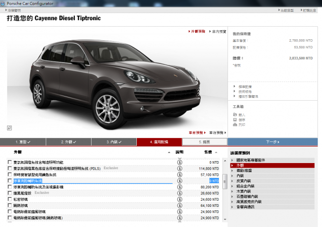Tick the checkbox for the 80,200 NTD option
Screen dimensions: 322x227
pyautogui.click(x=10, y=187)
